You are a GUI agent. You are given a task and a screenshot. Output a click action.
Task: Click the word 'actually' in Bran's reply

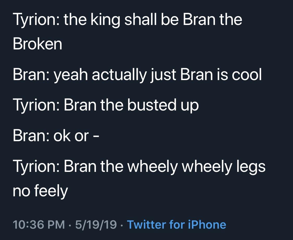[x=116, y=75]
